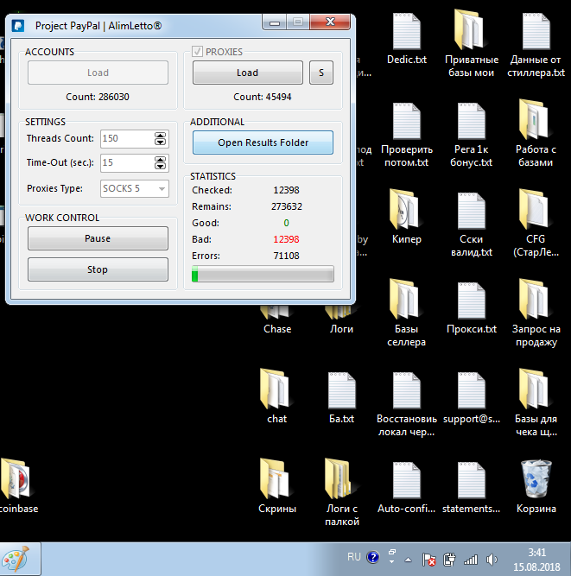The width and height of the screenshot is (571, 576).
Task: Increase Threads Count with up arrow
Action: coord(160,136)
